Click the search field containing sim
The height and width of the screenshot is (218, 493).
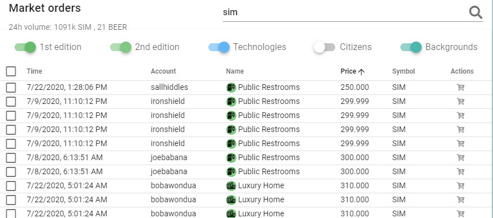coord(344,12)
